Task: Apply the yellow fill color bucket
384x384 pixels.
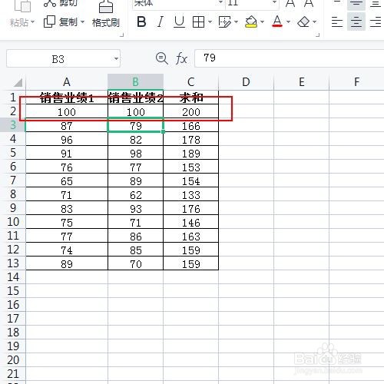Action: point(251,22)
